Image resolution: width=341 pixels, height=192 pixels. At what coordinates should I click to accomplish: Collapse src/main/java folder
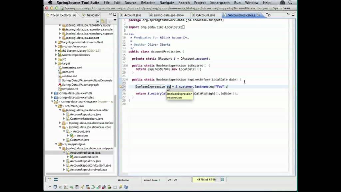56,106
